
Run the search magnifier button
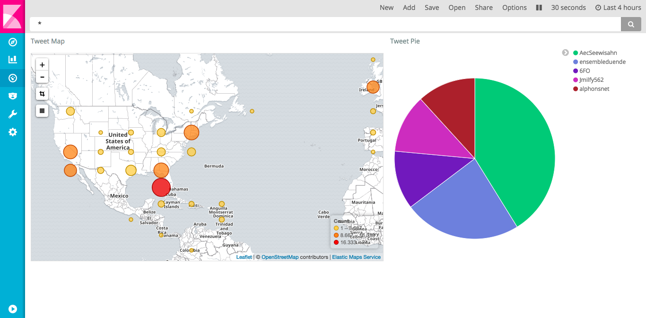631,24
